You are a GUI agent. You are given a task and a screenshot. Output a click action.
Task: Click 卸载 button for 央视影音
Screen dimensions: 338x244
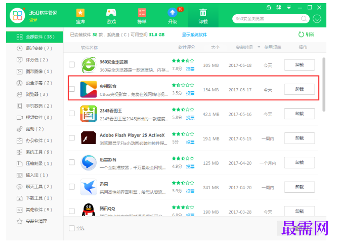300,89
